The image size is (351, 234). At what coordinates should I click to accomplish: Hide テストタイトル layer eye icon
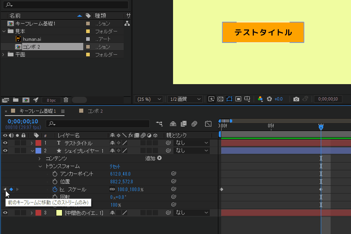(x=5, y=143)
